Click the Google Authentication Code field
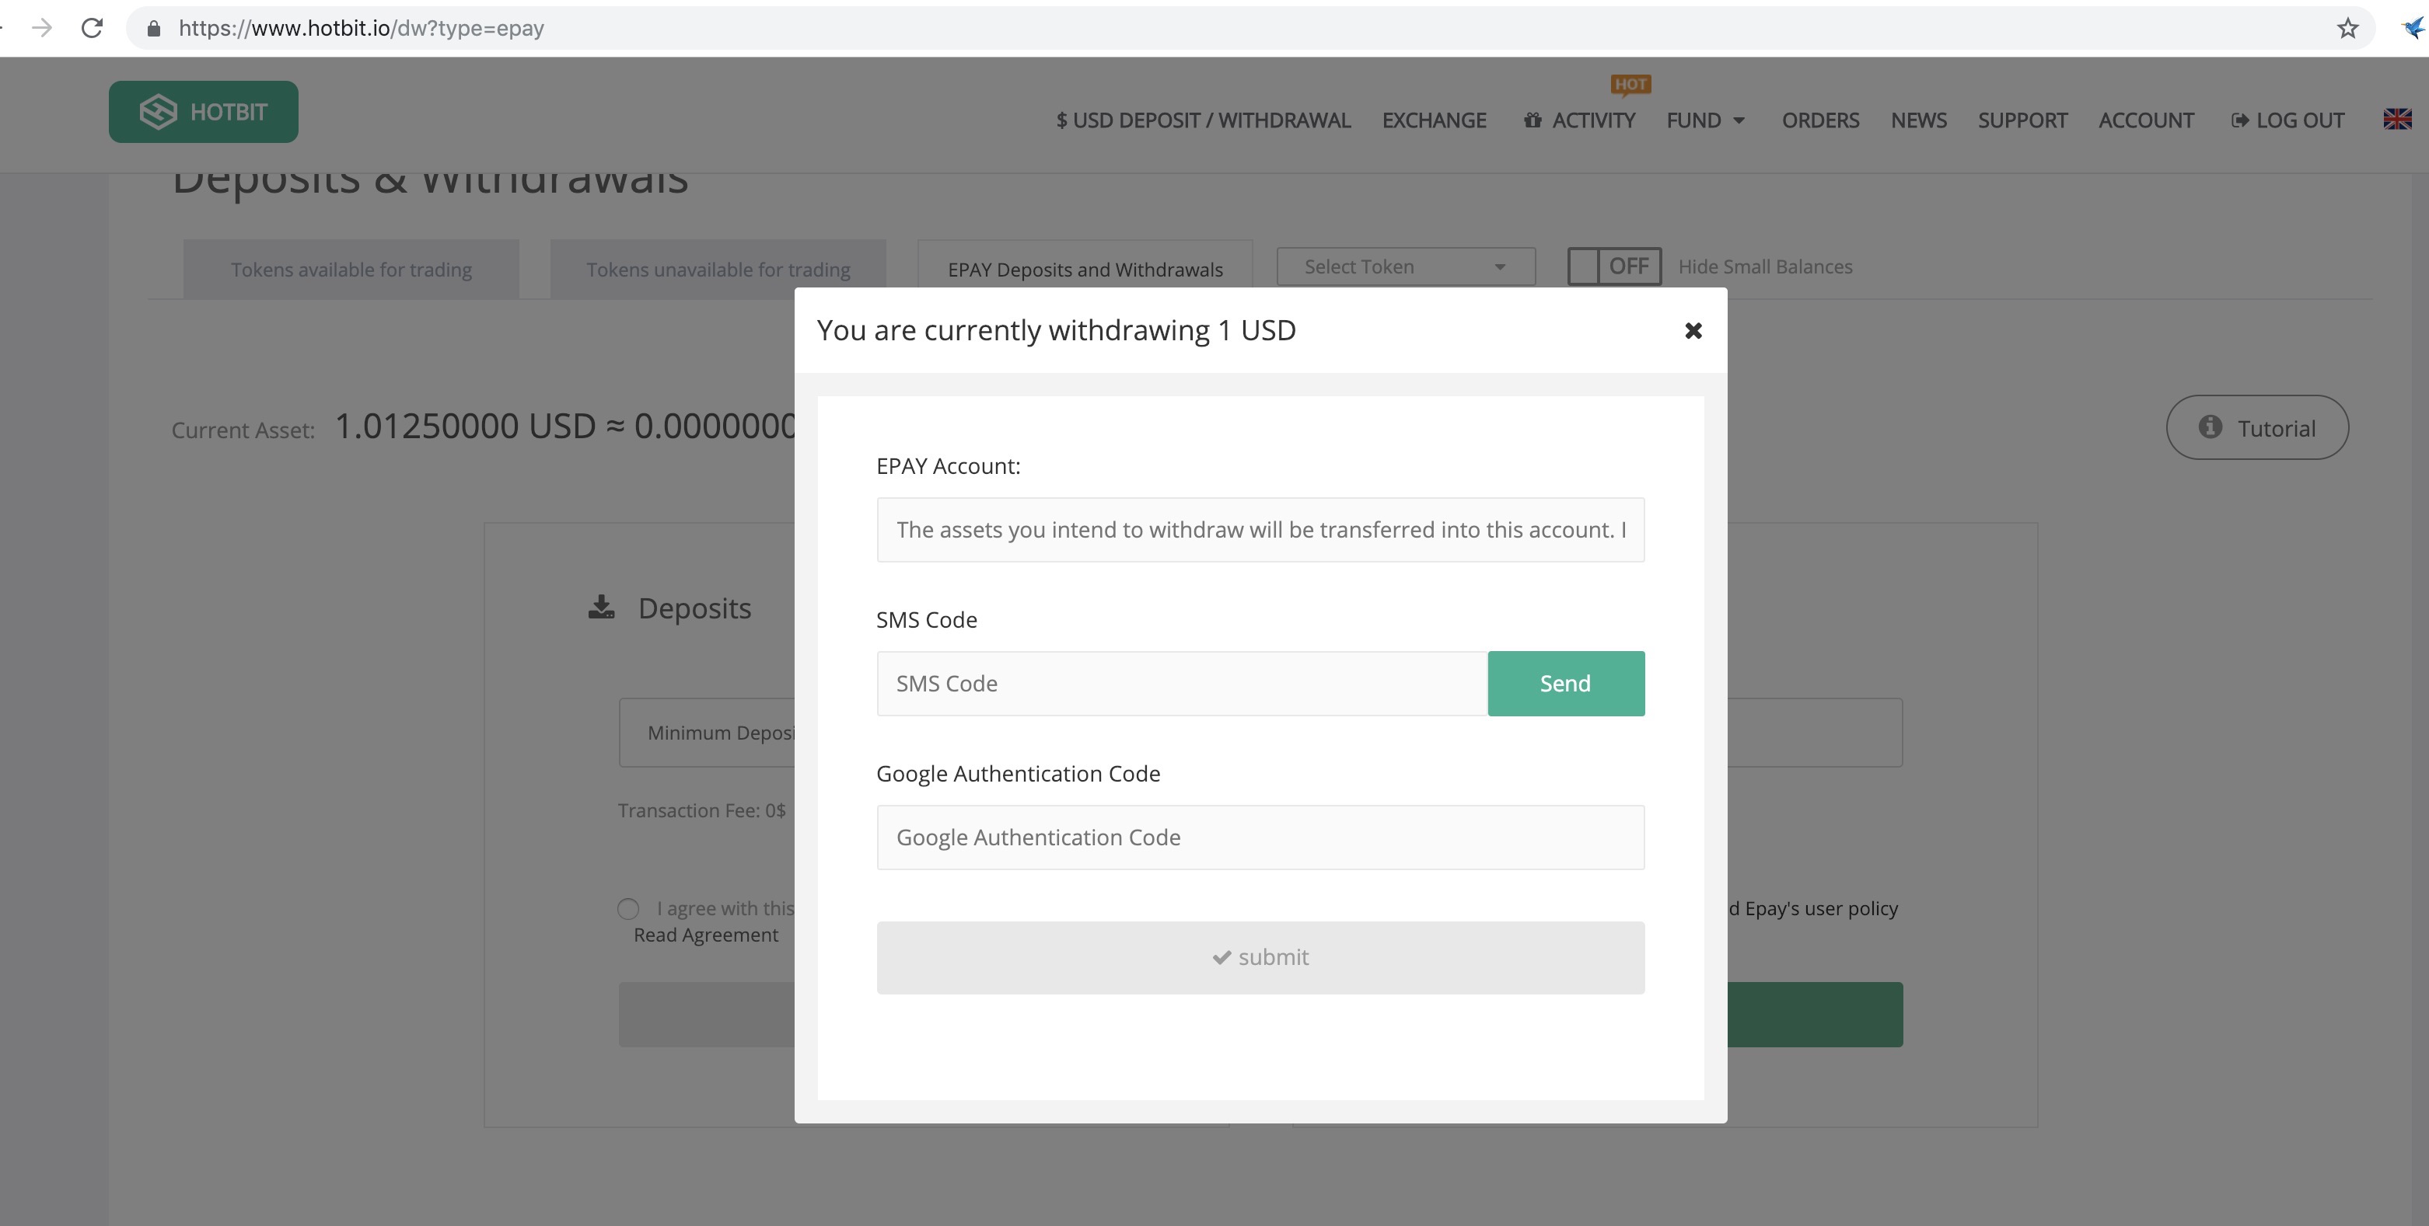 click(x=1260, y=837)
